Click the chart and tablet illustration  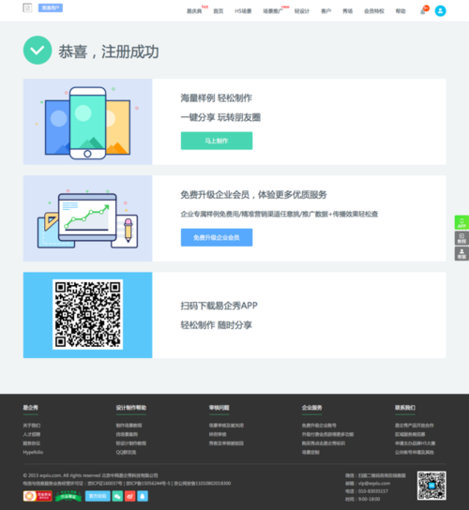click(87, 218)
